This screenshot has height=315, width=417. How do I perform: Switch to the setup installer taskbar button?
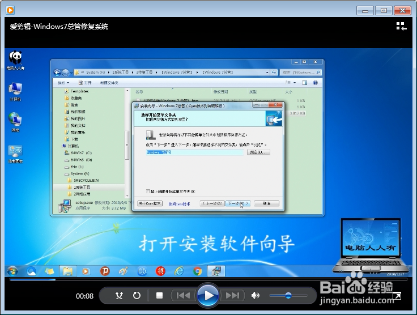(x=216, y=271)
